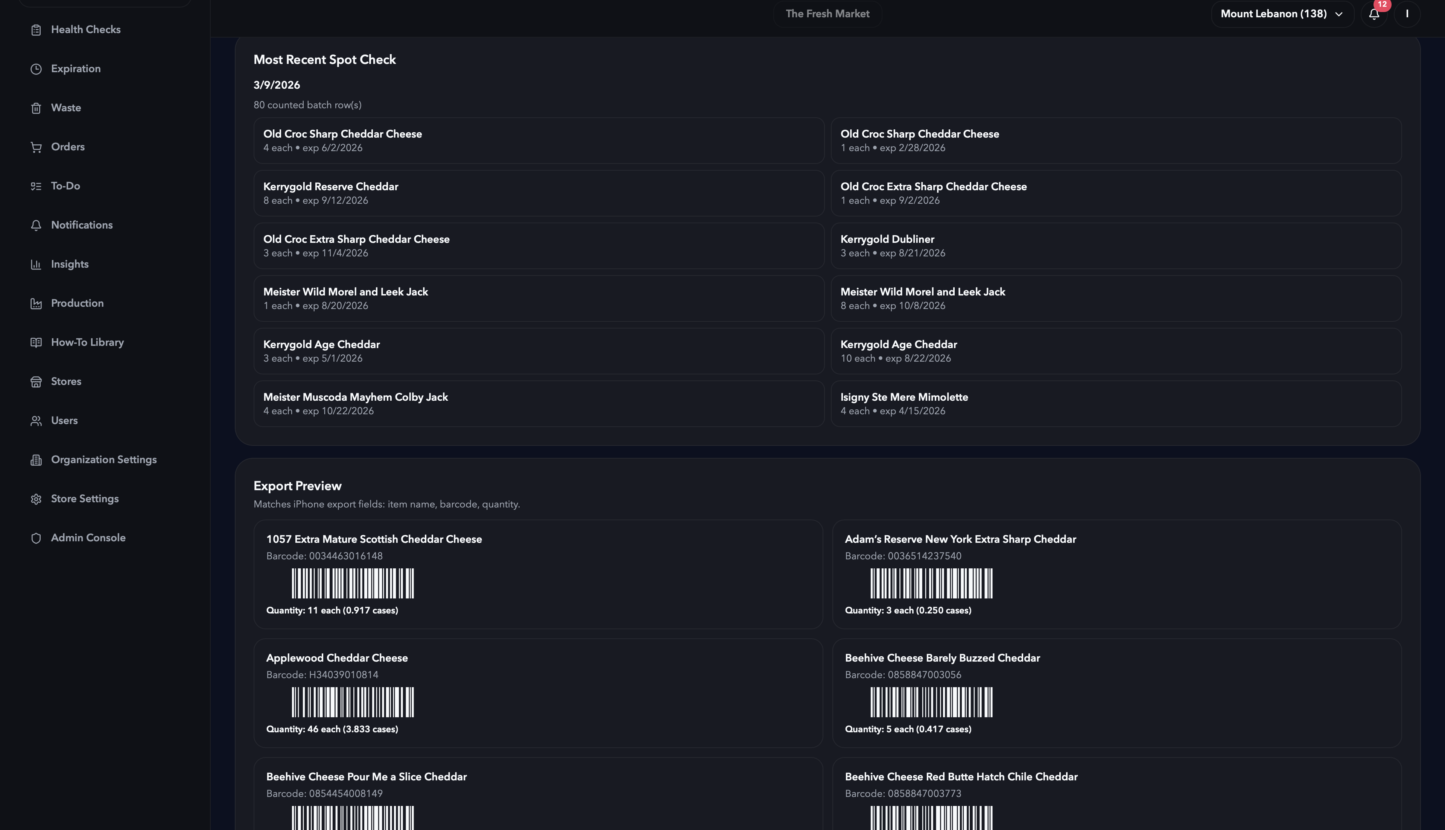Click the Expiration clock icon
Screen dimensions: 1445x830
pyautogui.click(x=36, y=69)
